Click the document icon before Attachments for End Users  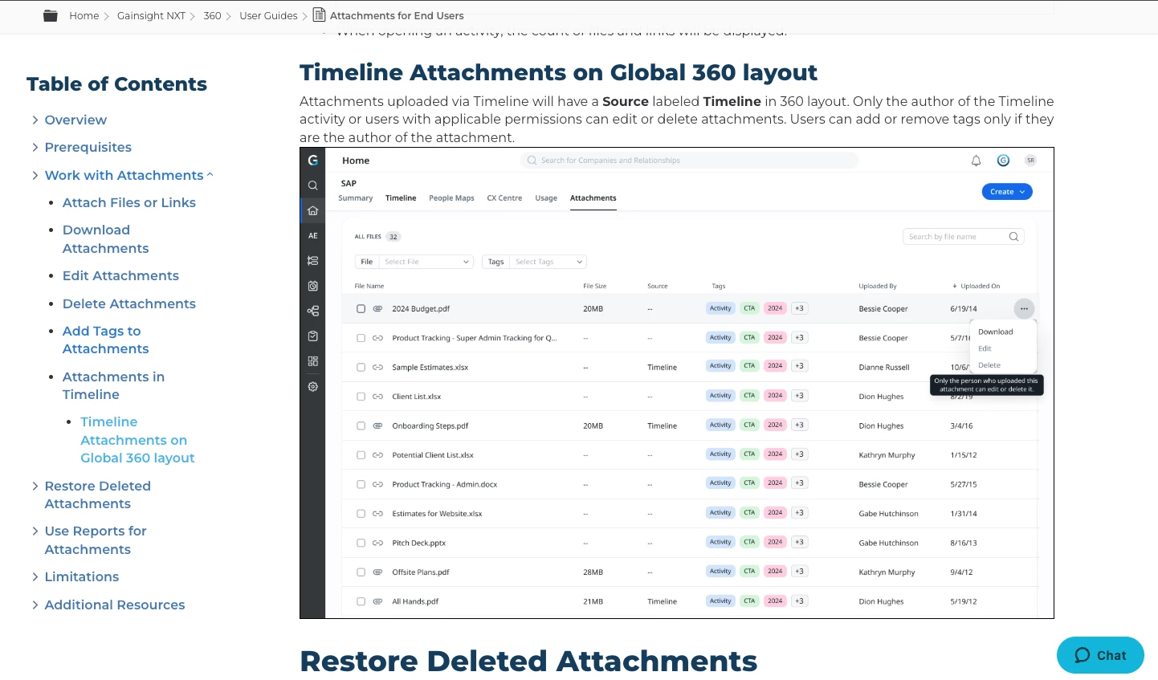319,14
